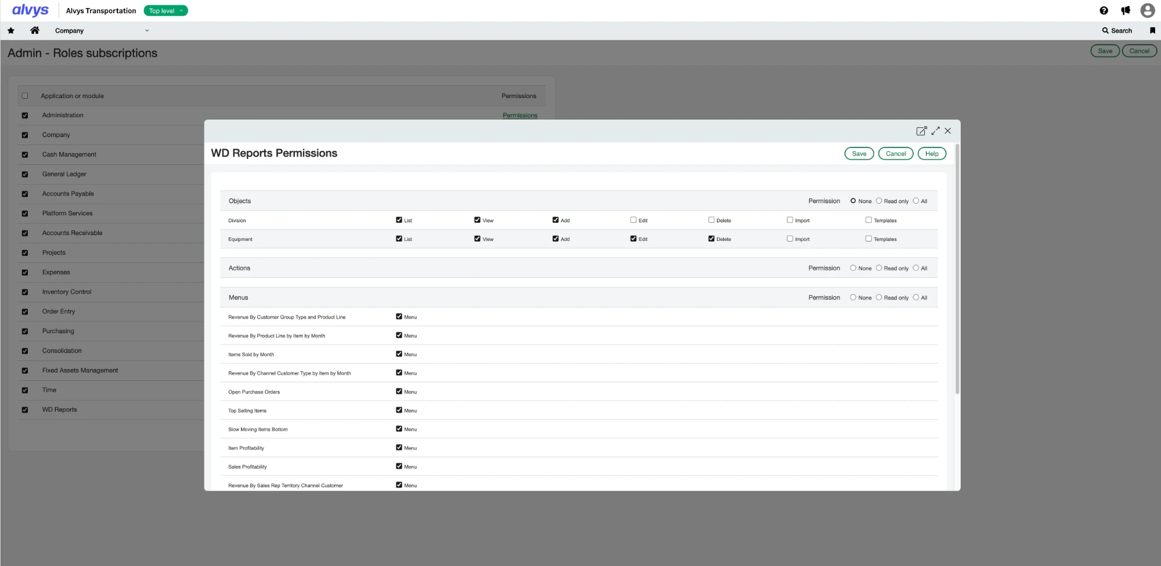Open the user profile avatar icon
This screenshot has width=1161, height=566.
[1147, 10]
